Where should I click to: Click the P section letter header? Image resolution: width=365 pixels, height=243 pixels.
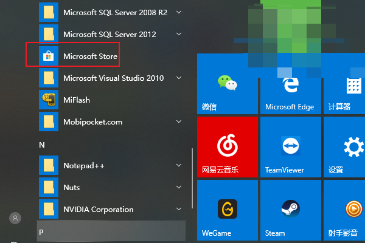click(111, 231)
